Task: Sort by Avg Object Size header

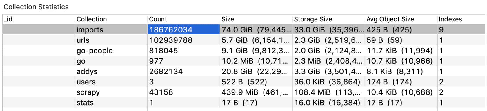Action: [401, 19]
